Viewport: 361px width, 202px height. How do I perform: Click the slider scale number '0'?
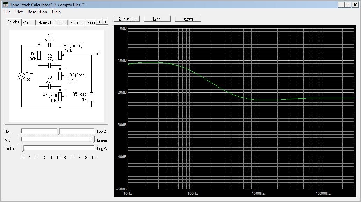pos(22,158)
